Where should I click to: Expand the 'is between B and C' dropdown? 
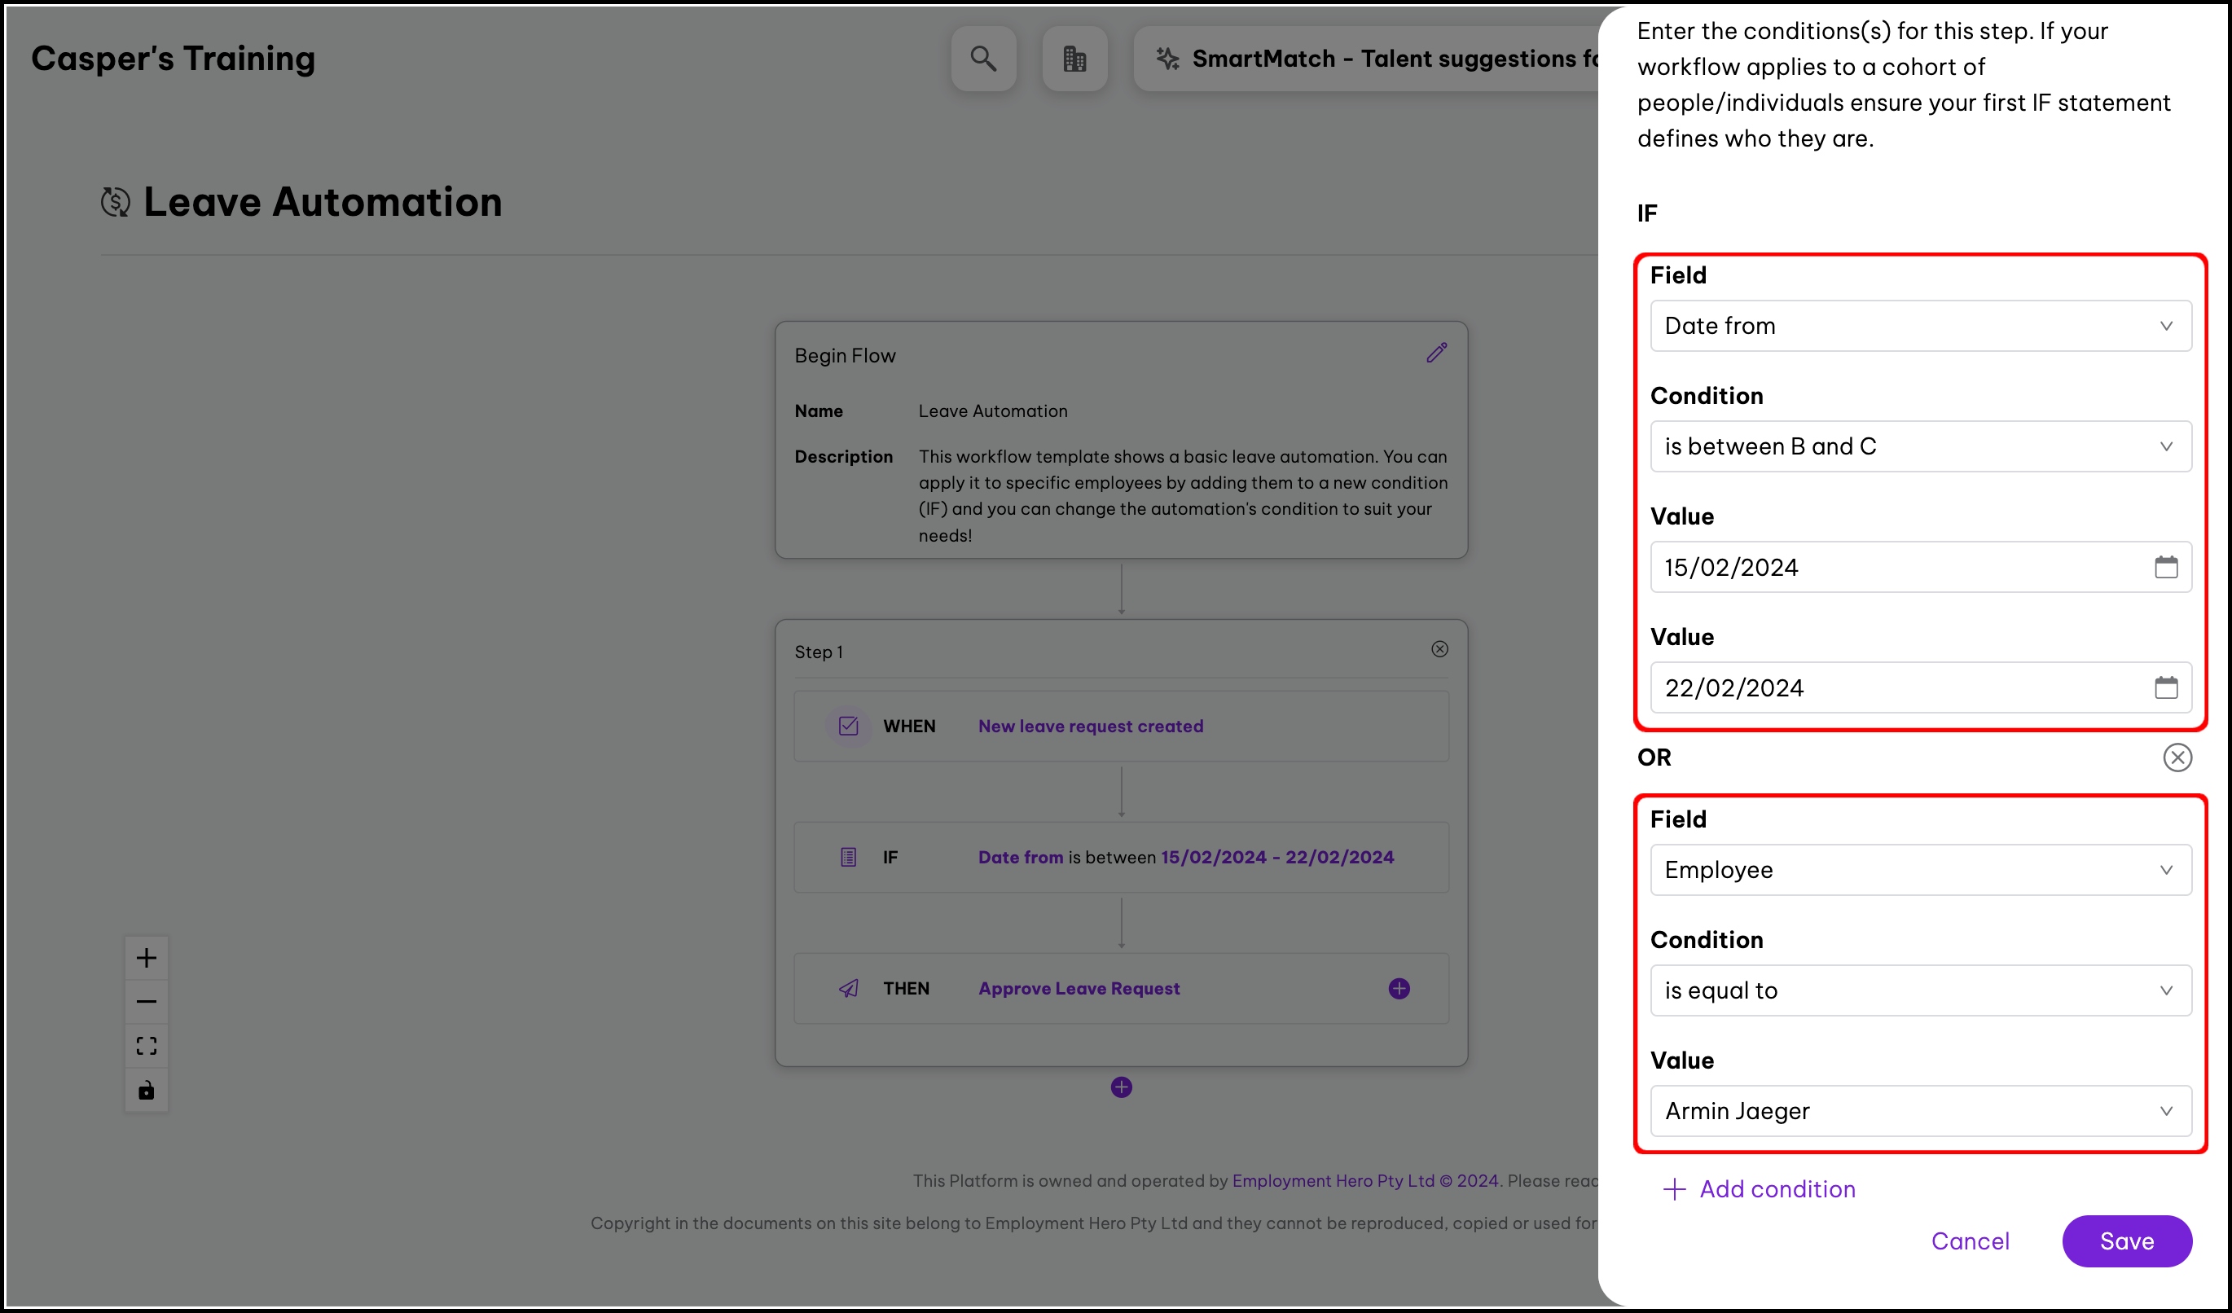click(1920, 446)
